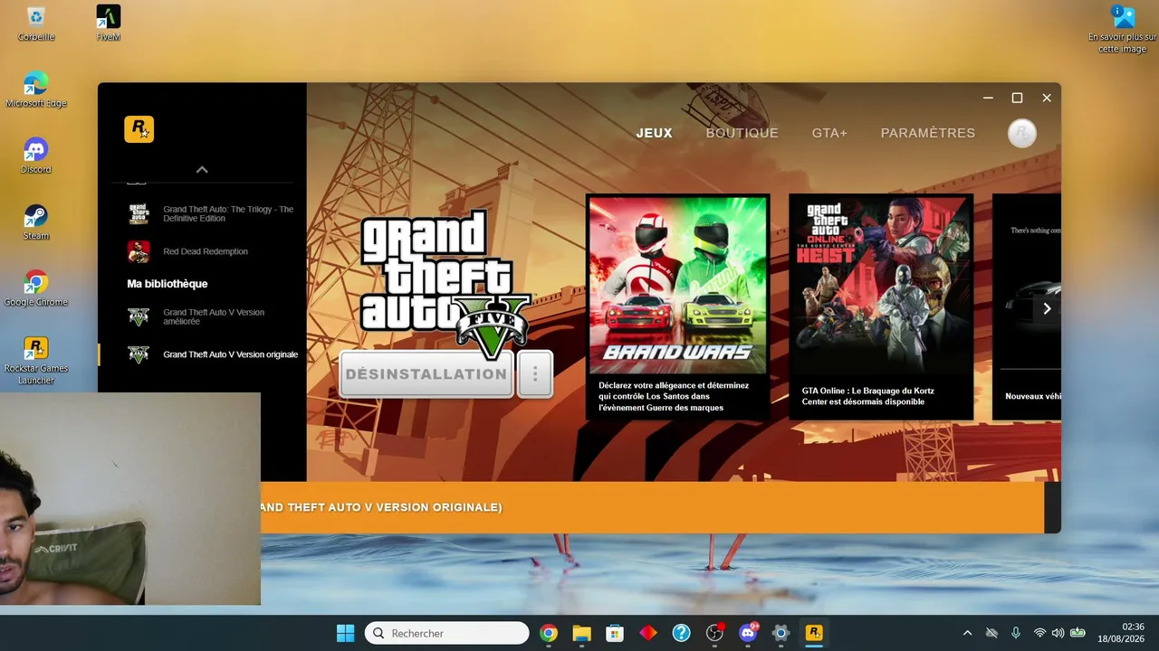Image resolution: width=1159 pixels, height=651 pixels.
Task: Switch to the JEUX tab
Action: pyautogui.click(x=654, y=133)
